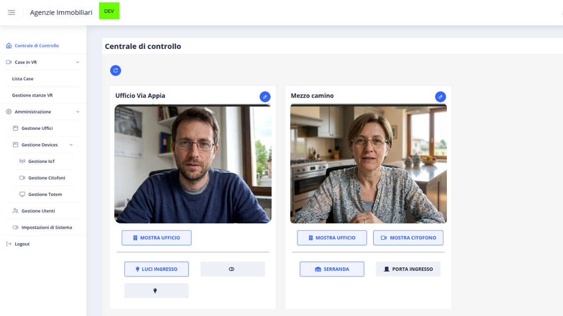Click the Gestione Citofoni camera icon
The image size is (563, 316).
tap(21, 178)
